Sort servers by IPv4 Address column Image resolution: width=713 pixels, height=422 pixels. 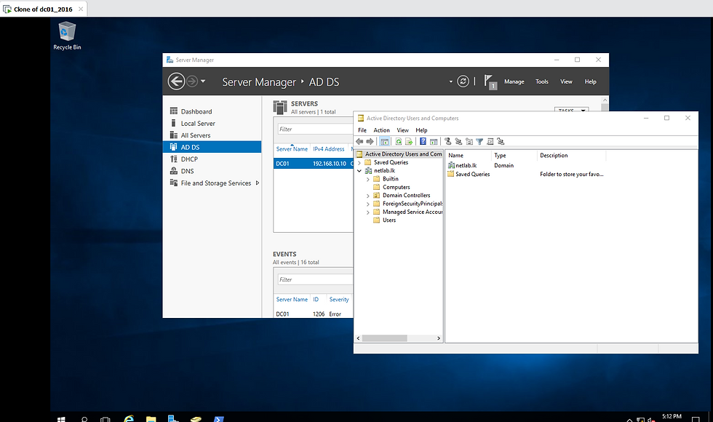(328, 149)
